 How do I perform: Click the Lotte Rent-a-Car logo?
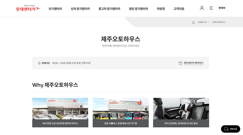click(28, 8)
